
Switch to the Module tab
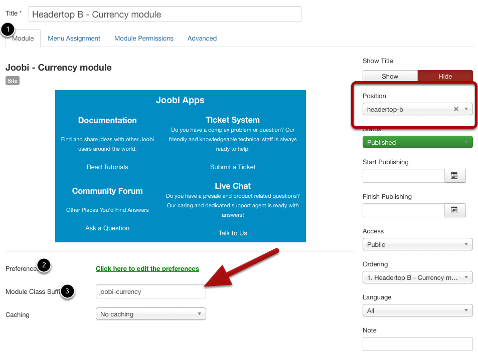point(23,39)
